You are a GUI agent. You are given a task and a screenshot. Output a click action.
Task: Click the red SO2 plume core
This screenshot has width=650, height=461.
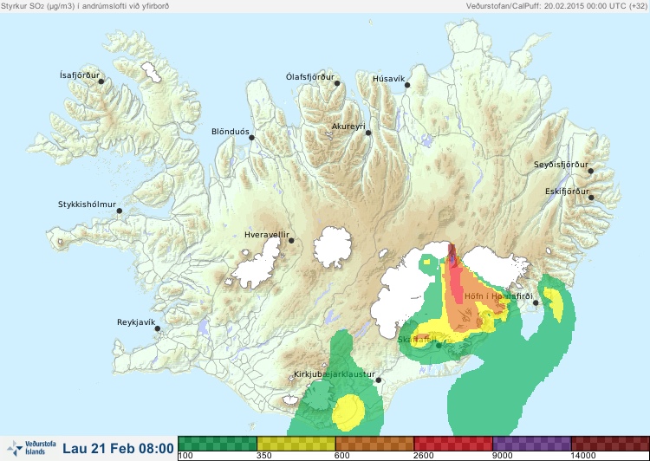click(x=456, y=278)
